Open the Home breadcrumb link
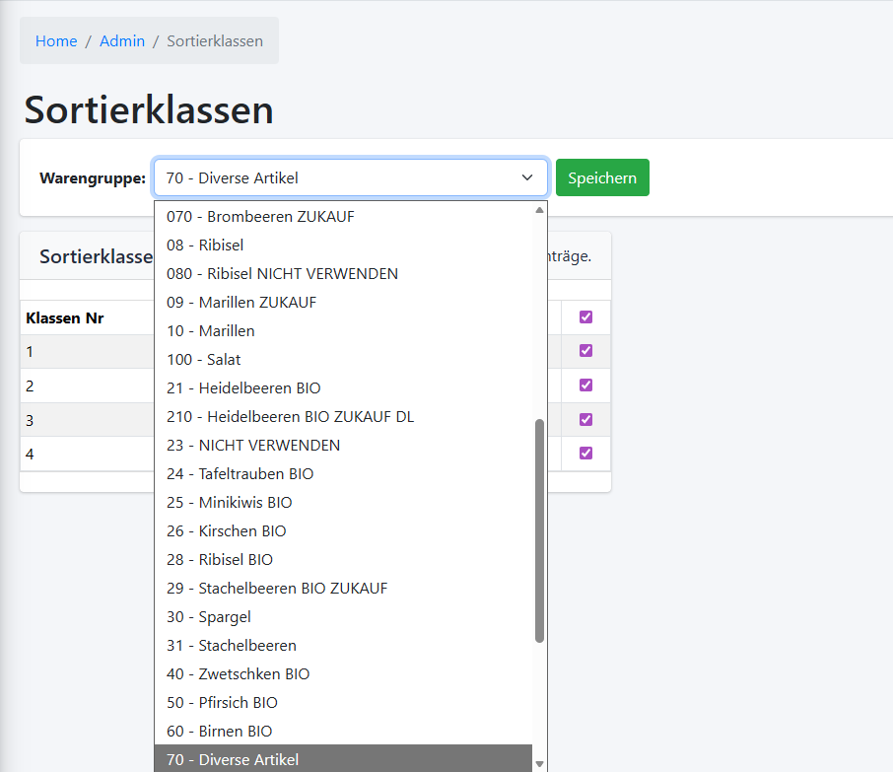The width and height of the screenshot is (893, 772). [56, 40]
